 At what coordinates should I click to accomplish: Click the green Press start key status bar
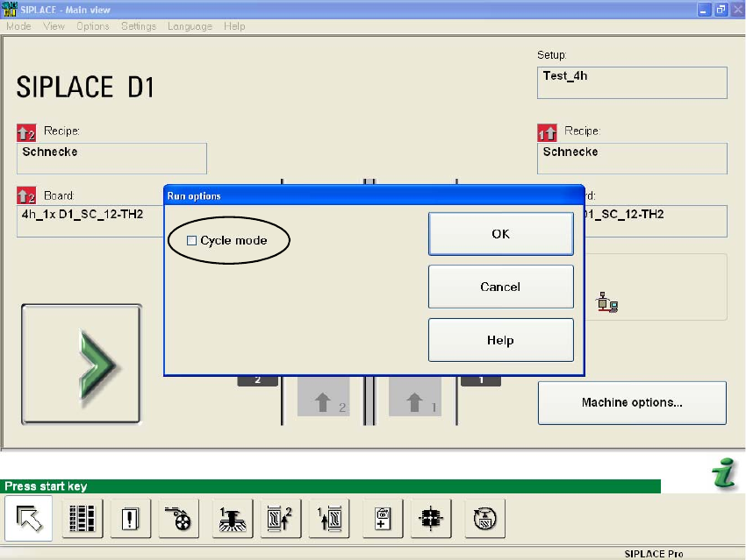(x=330, y=486)
